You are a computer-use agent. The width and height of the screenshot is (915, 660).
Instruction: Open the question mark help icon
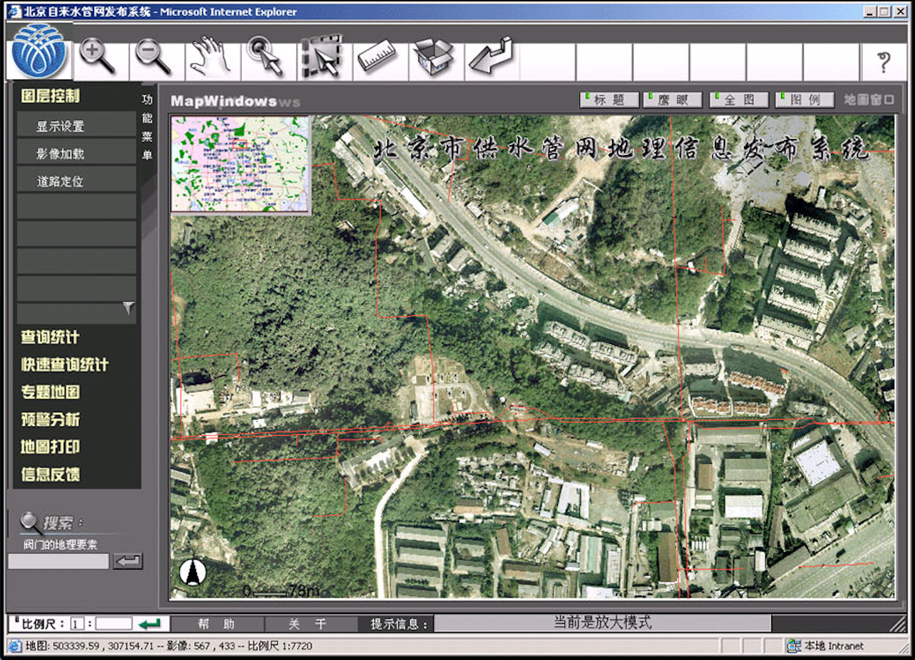[884, 62]
